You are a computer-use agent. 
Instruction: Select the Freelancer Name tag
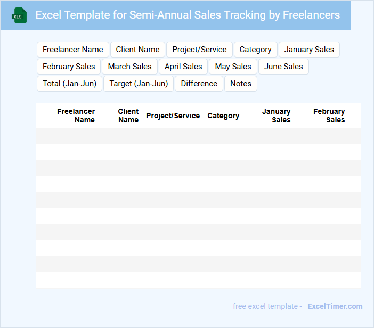tap(73, 50)
